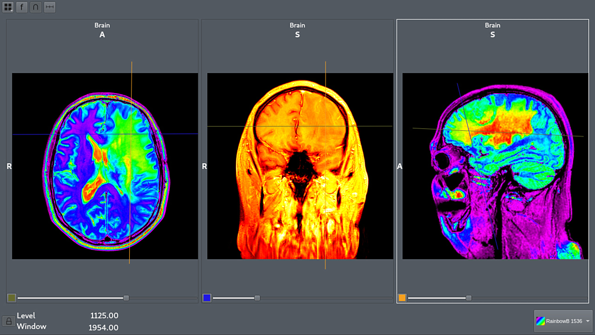
Task: Click the coronal view slice slider handle
Action: (x=257, y=298)
